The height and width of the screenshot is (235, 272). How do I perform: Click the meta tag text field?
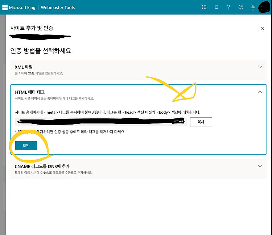click(101, 121)
